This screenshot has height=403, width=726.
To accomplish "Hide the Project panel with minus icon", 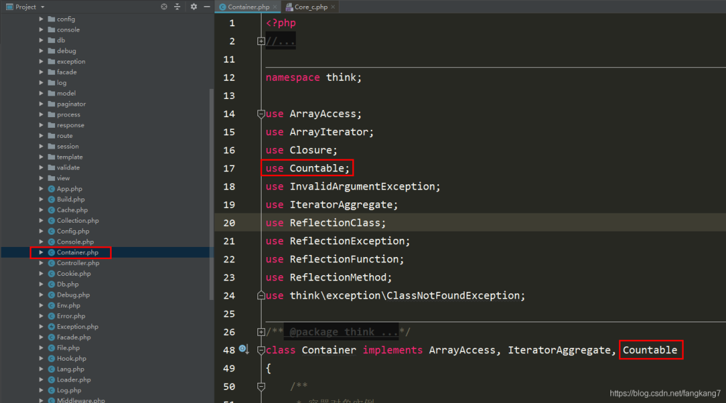I will point(207,7).
